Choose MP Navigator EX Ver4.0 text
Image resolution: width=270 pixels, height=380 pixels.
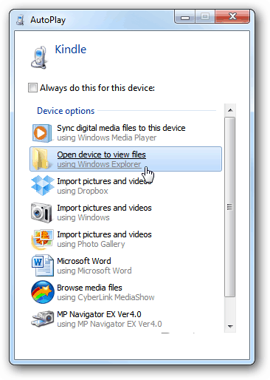coord(99,314)
